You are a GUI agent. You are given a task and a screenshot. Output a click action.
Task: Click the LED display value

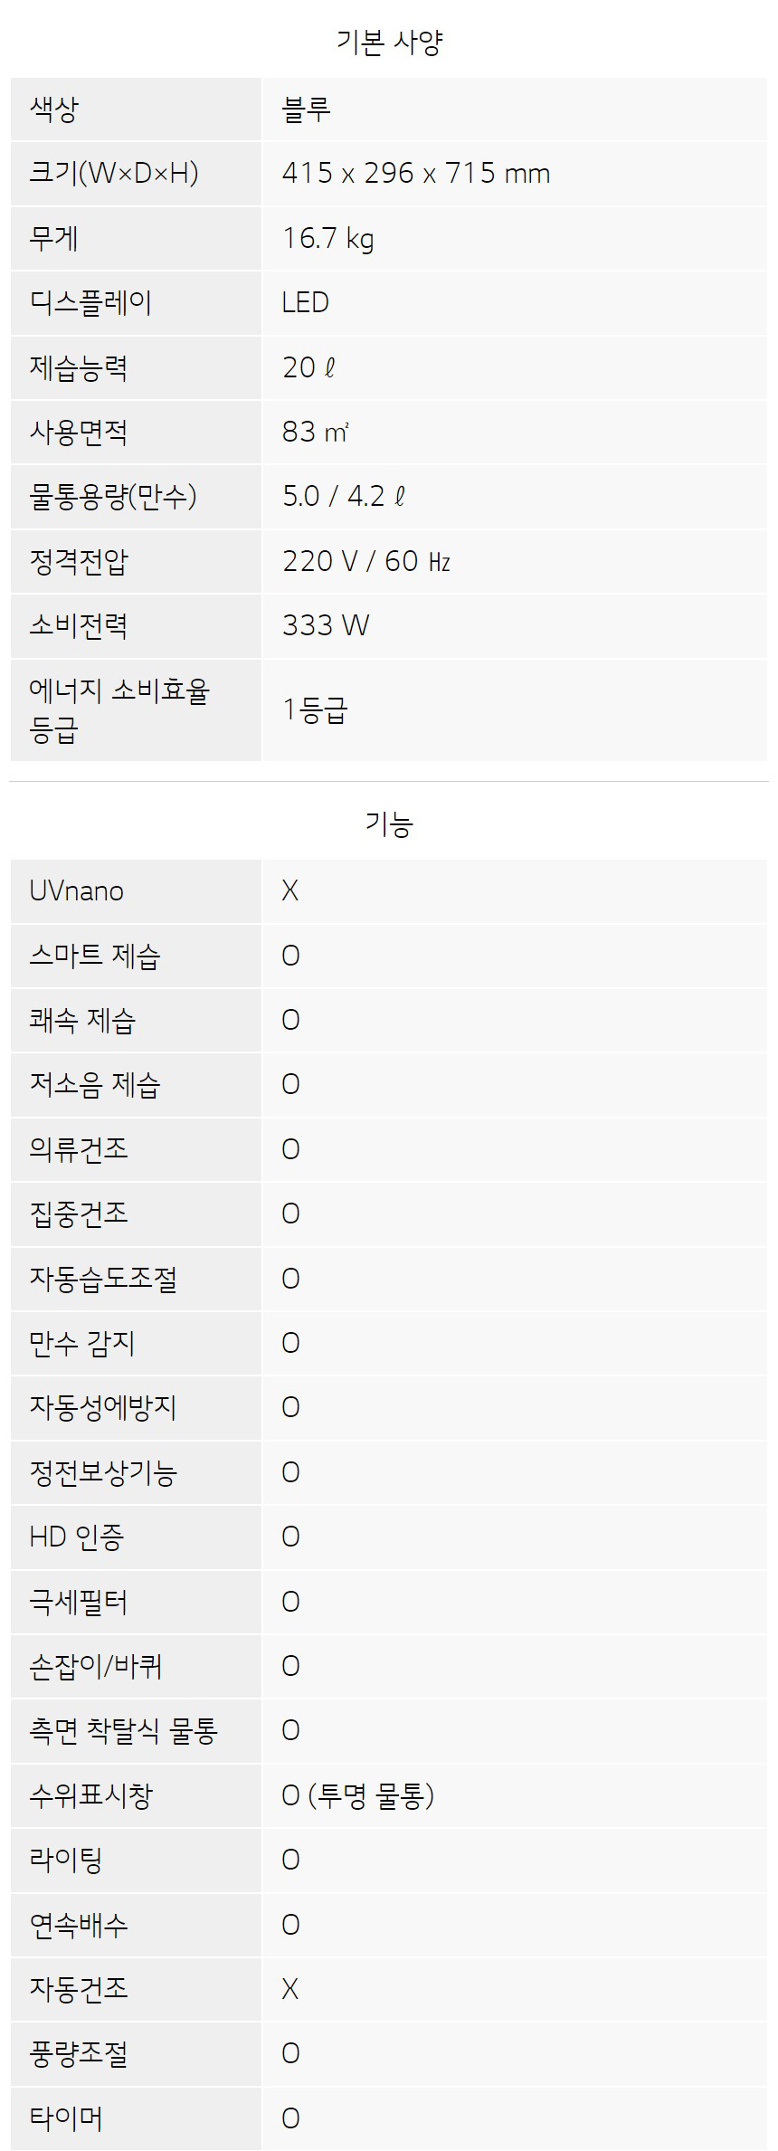coord(306,302)
